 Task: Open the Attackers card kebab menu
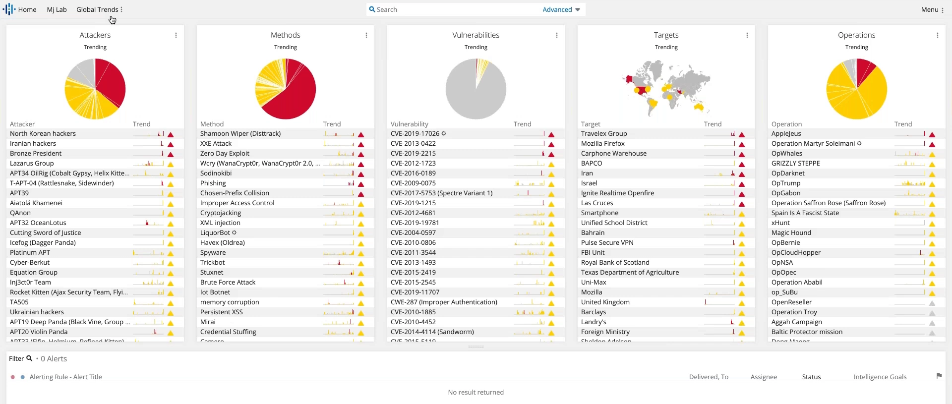coord(176,35)
